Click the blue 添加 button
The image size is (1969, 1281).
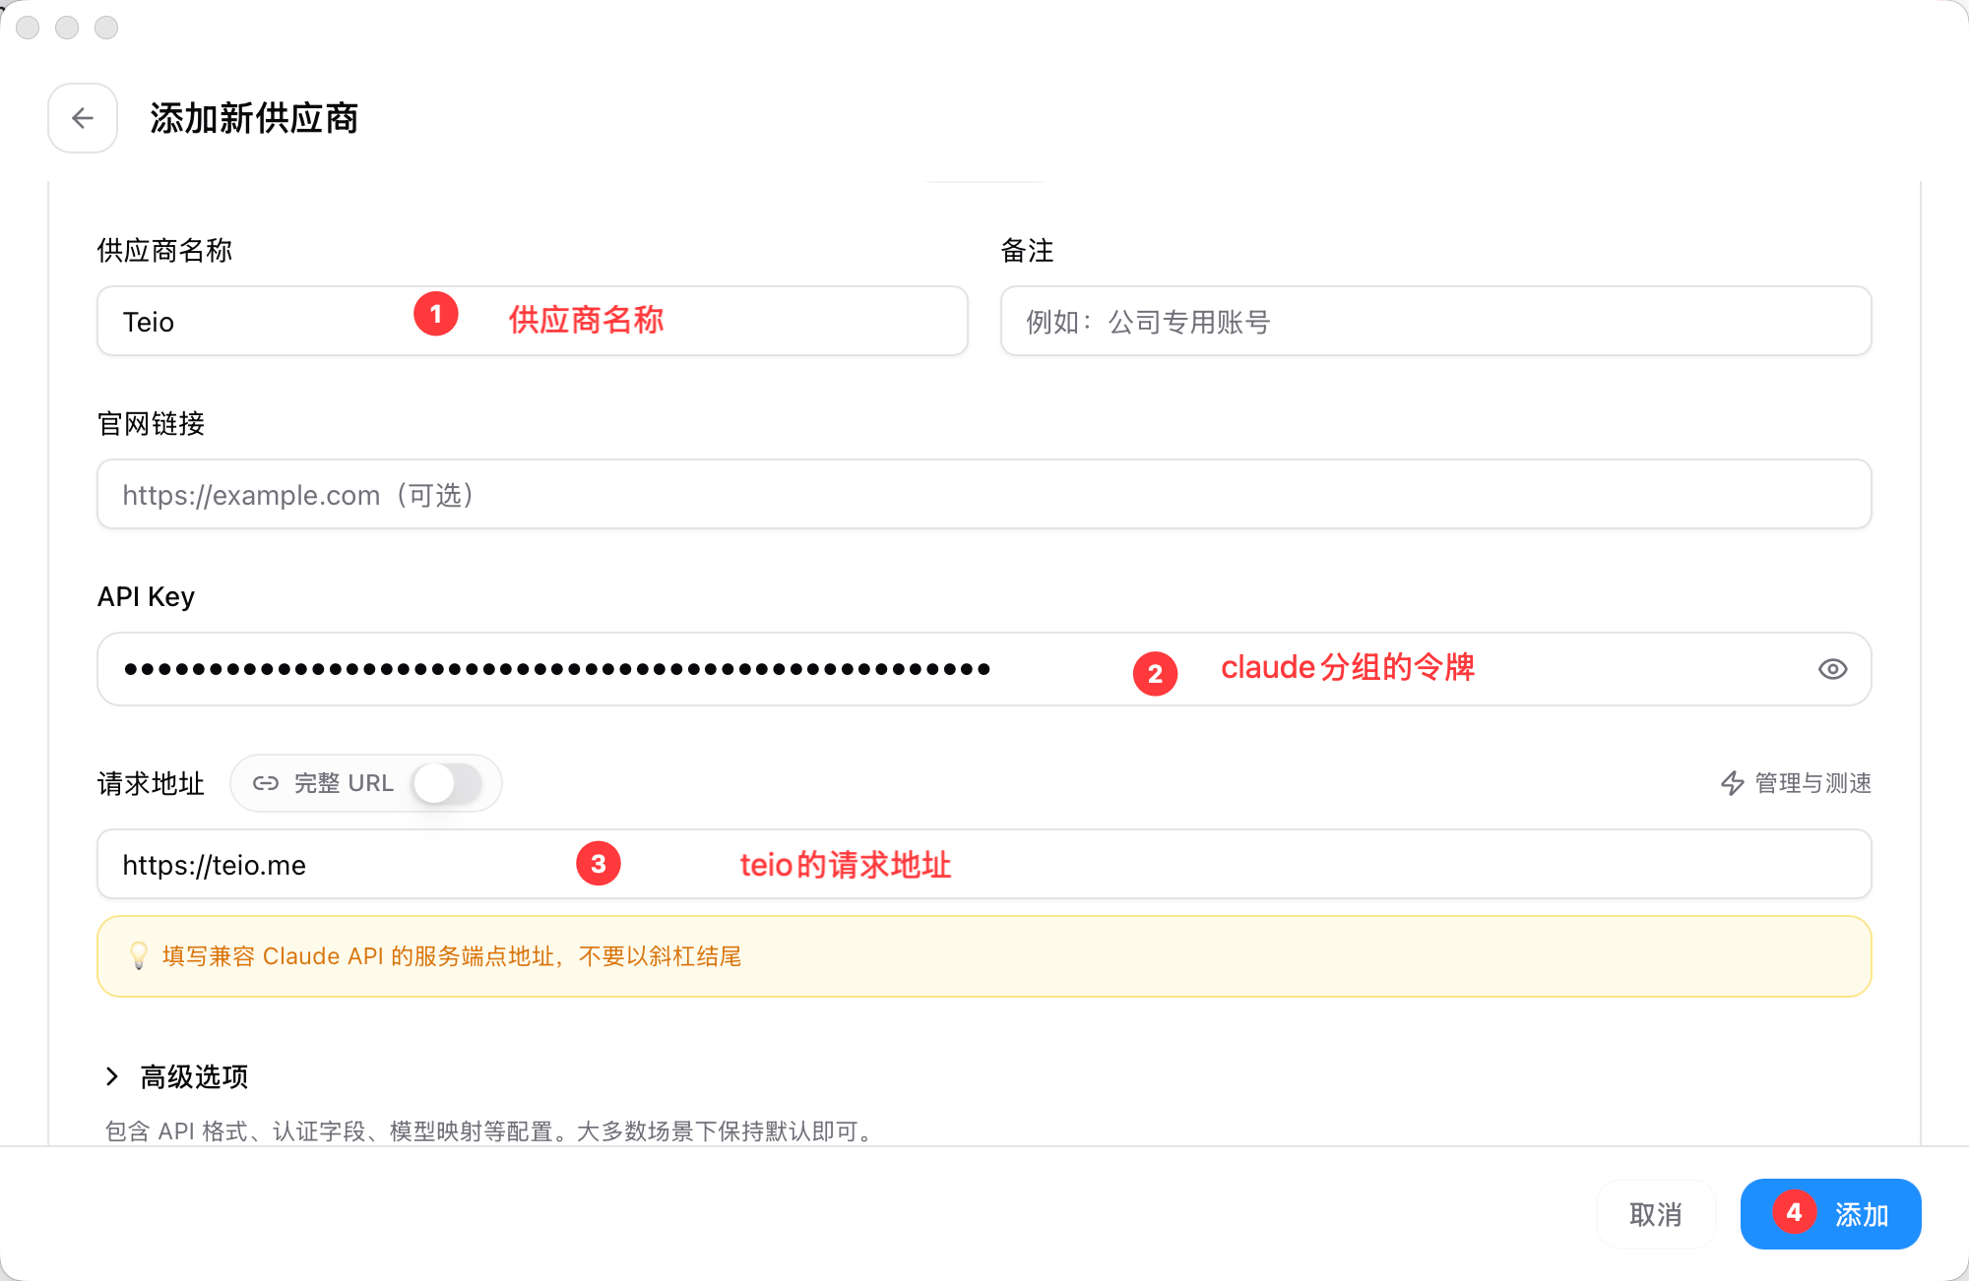click(x=1831, y=1214)
